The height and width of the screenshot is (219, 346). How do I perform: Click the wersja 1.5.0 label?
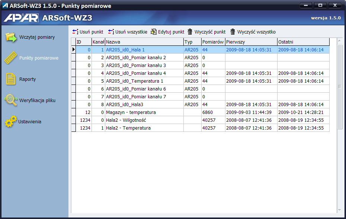(x=326, y=18)
